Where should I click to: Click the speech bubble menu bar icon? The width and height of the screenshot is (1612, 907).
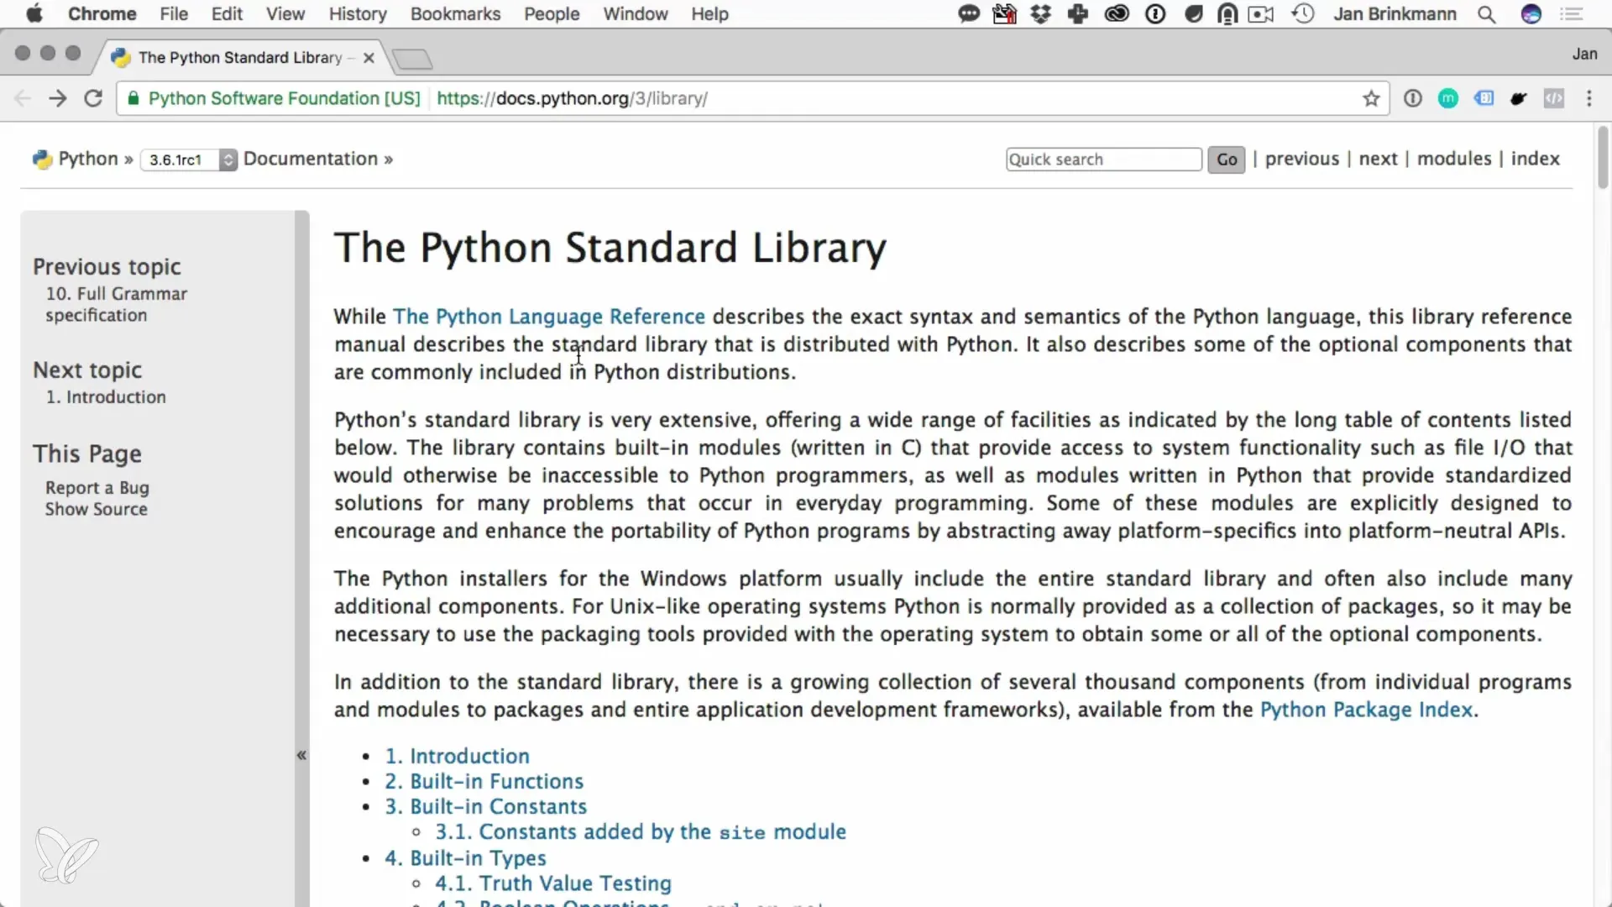point(970,14)
